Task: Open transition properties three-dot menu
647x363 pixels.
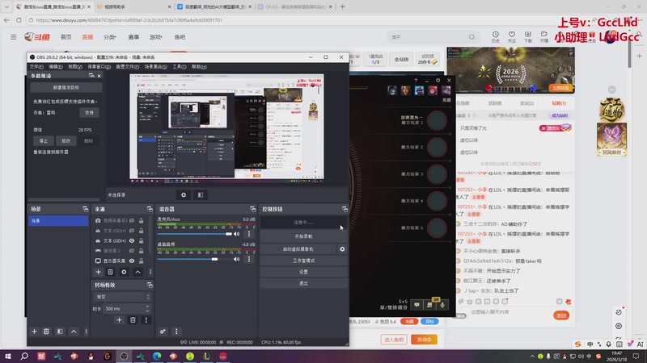Action: point(146,319)
